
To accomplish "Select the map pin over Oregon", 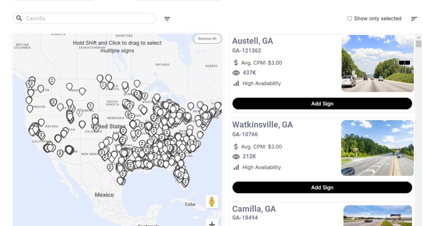I will (30, 109).
